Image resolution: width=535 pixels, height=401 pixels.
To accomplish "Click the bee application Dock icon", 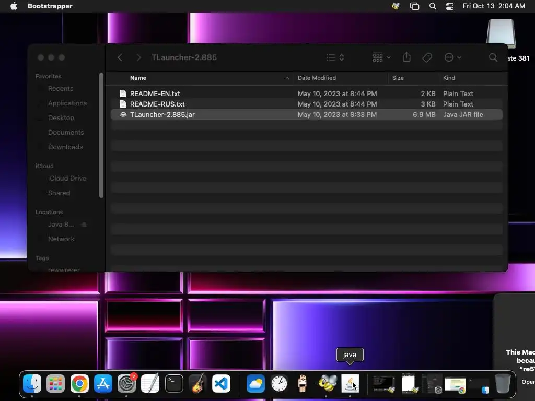I will tap(327, 383).
